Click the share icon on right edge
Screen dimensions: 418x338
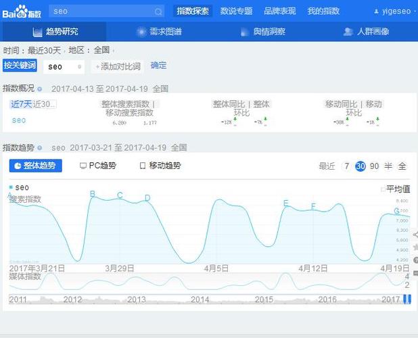pyautogui.click(x=415, y=235)
